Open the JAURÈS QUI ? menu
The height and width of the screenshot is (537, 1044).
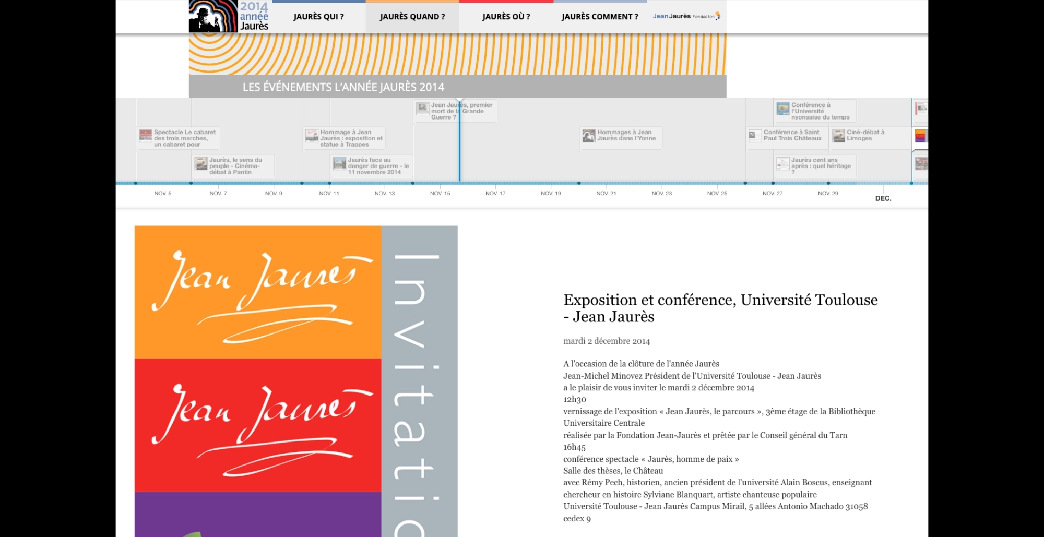pyautogui.click(x=318, y=17)
